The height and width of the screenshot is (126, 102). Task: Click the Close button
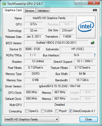(x=89, y=119)
